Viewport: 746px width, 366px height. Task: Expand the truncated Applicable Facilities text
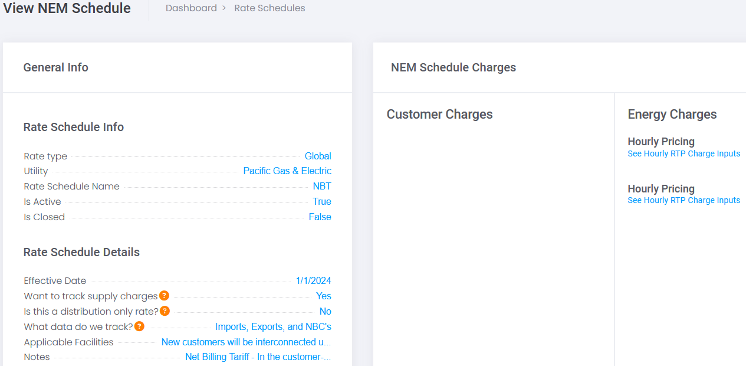tap(246, 342)
